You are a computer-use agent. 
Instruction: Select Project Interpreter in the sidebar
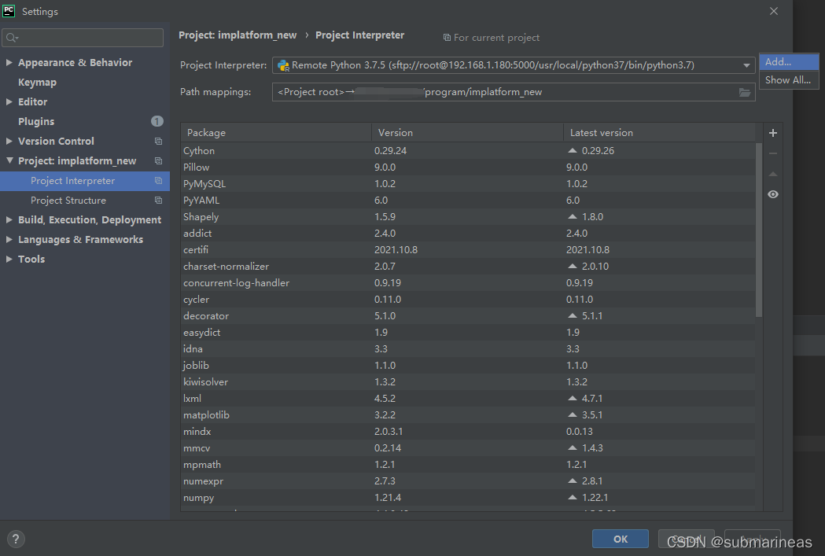click(72, 180)
